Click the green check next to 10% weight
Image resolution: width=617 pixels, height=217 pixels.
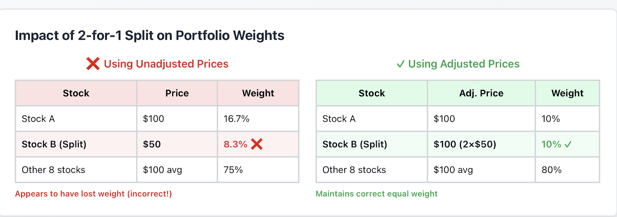pos(568,145)
